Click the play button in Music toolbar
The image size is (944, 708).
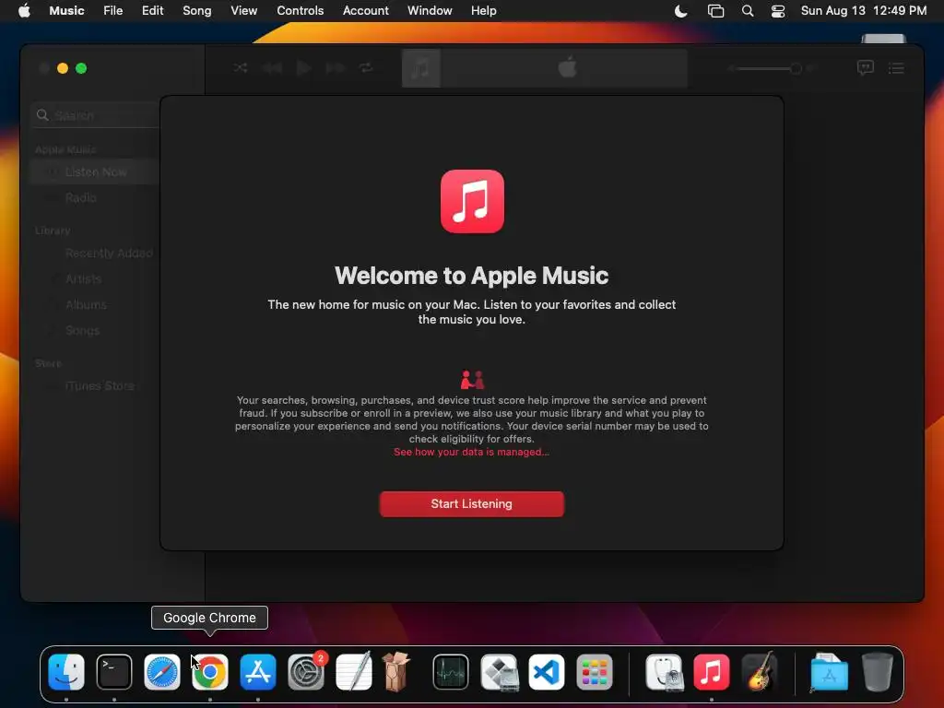(303, 68)
